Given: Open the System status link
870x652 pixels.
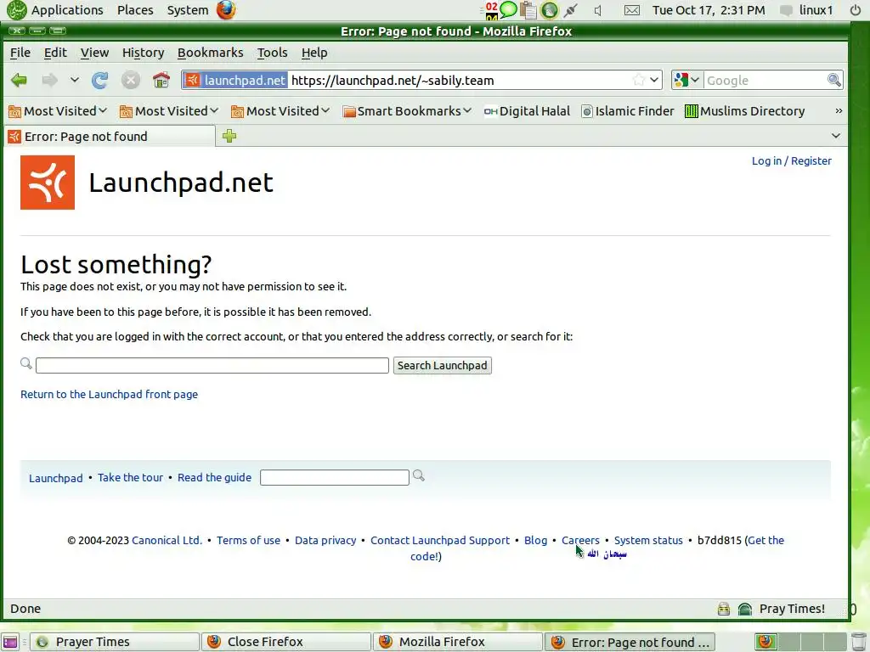Looking at the screenshot, I should point(648,540).
